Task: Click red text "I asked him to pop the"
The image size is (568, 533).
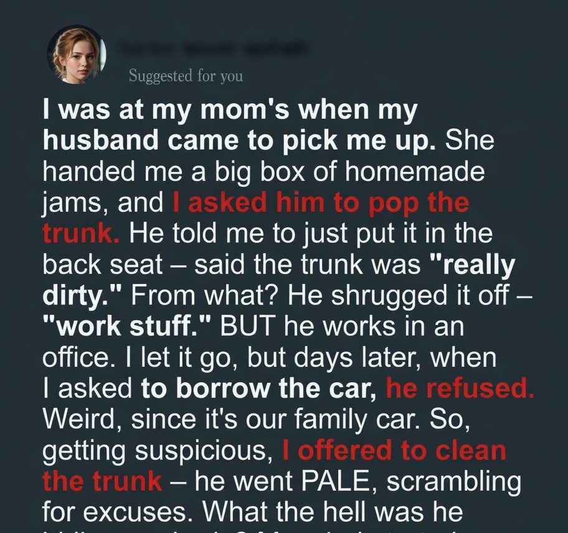Action: (x=319, y=203)
